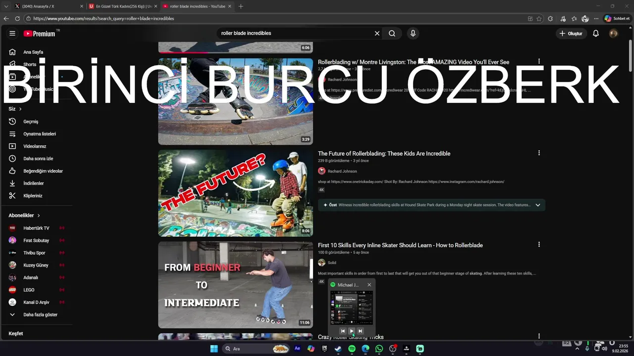Open the YouTube hamburger guide menu
Viewport: 634px width, 356px height.
[12, 33]
